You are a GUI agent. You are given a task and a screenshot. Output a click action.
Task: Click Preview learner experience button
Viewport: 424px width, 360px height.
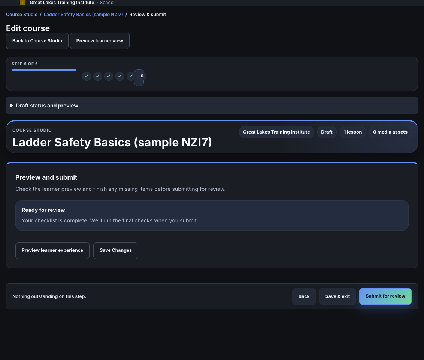[x=52, y=251]
